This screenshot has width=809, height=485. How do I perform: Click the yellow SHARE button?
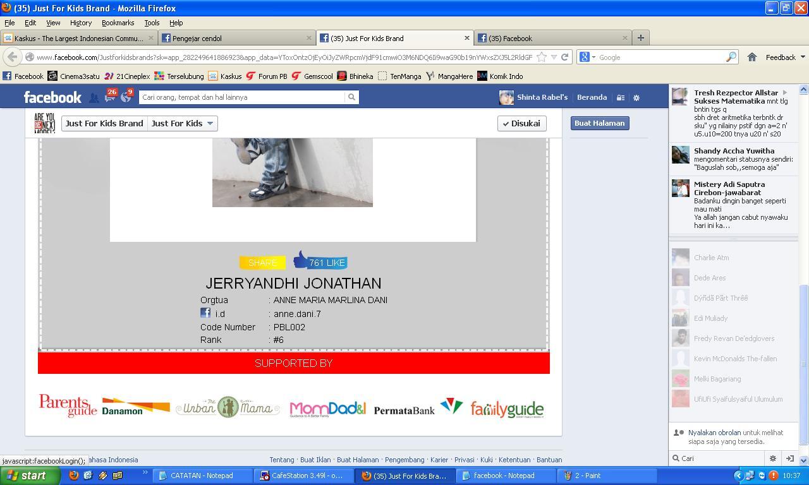pos(262,262)
